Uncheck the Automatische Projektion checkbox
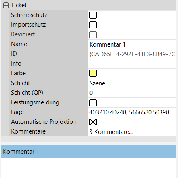178x178 pixels. coord(93,122)
